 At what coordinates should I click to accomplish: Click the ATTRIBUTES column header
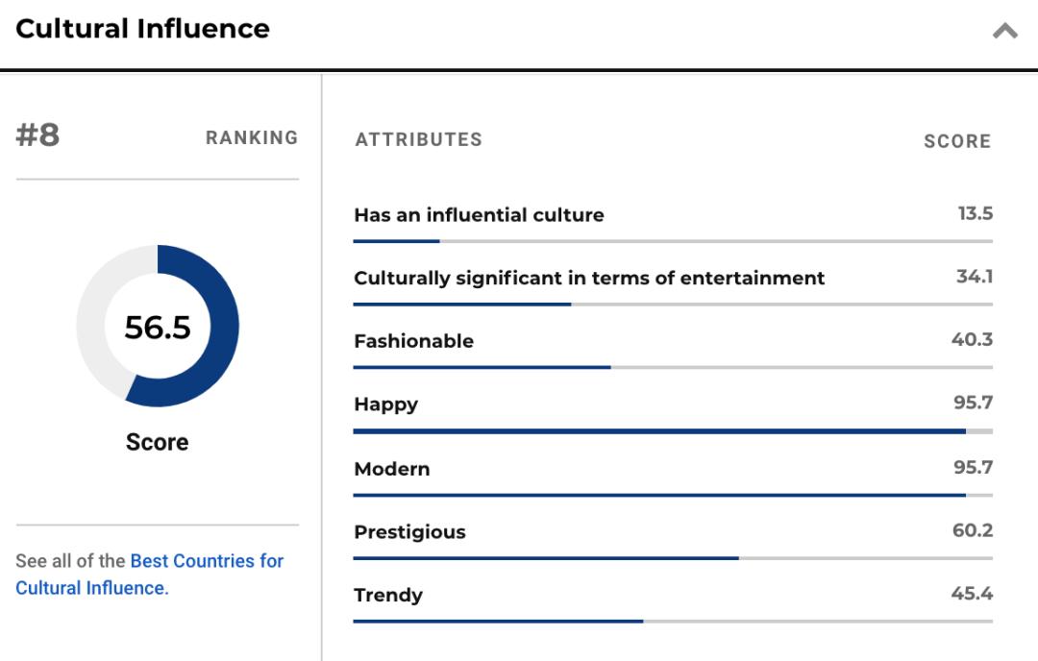point(418,140)
